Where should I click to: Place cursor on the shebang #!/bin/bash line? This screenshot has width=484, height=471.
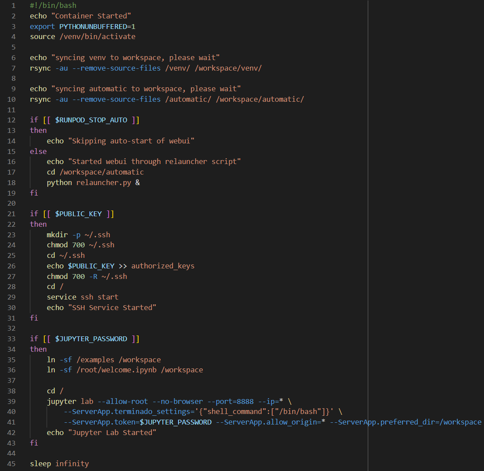pyautogui.click(x=53, y=6)
